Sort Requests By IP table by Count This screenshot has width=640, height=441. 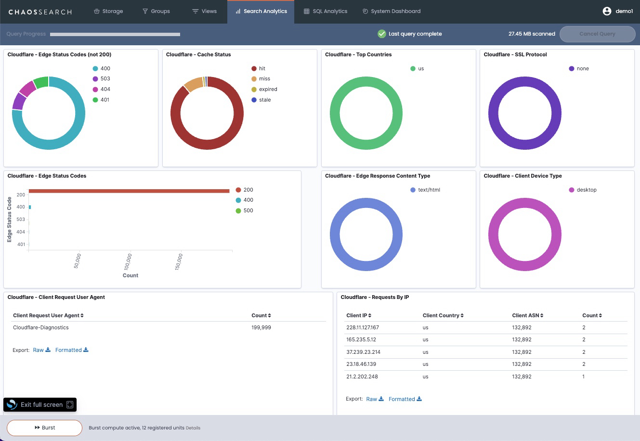592,315
